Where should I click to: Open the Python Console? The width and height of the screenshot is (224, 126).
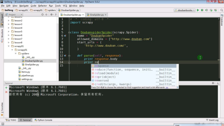pos(43,120)
